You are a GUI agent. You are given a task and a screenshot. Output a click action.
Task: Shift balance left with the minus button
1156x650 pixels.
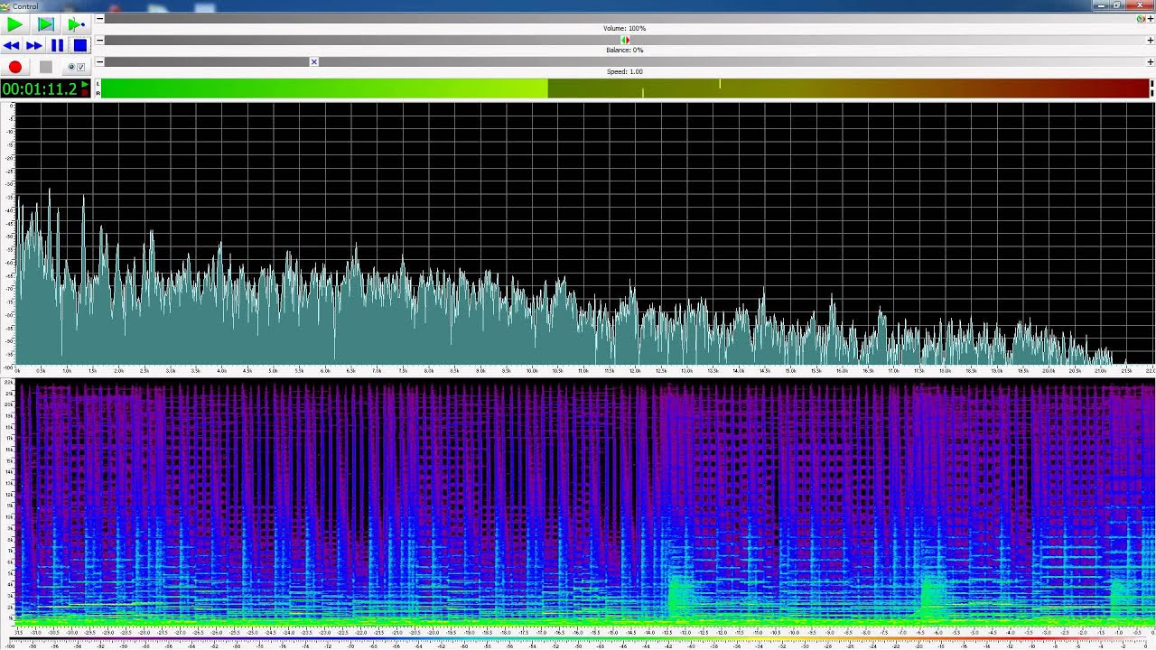click(x=99, y=40)
